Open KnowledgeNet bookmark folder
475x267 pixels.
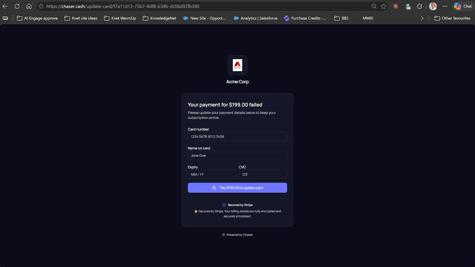(159, 18)
